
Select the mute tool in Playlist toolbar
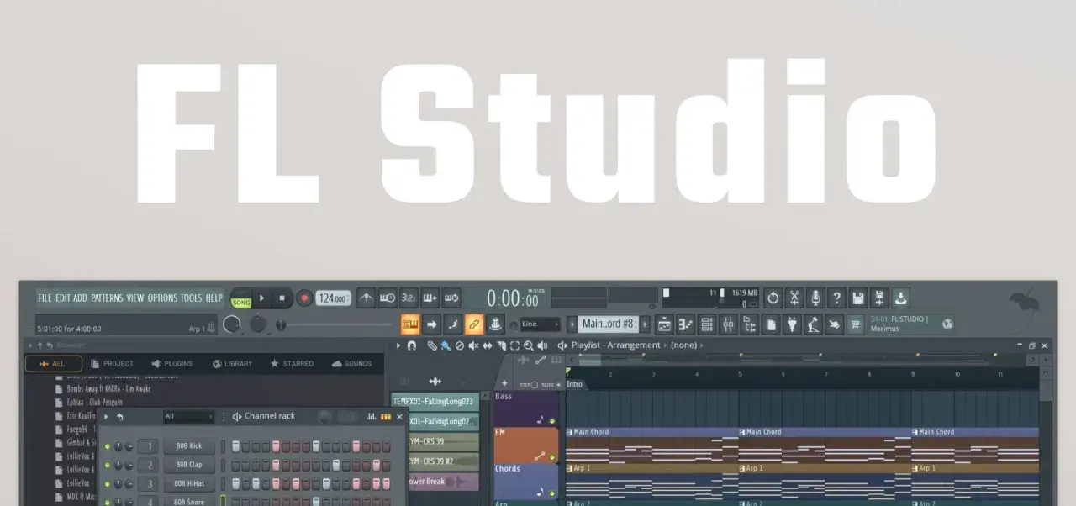[473, 345]
